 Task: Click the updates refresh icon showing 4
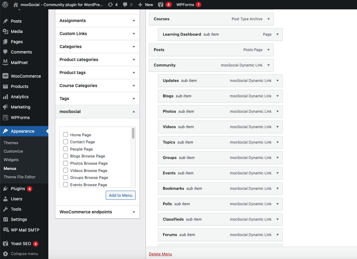click(x=111, y=5)
